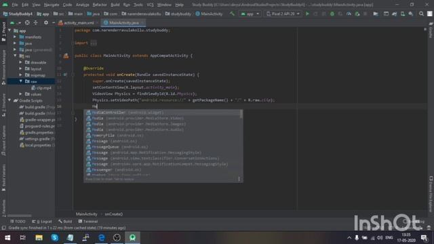Select MemoryFile autocomplete suggestion
This screenshot has height=244, width=434.
click(x=163, y=136)
